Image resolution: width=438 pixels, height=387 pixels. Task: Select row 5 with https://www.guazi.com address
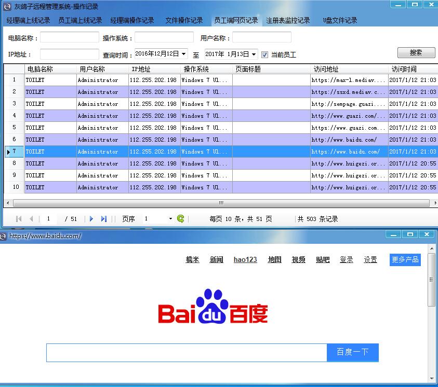[x=221, y=128]
